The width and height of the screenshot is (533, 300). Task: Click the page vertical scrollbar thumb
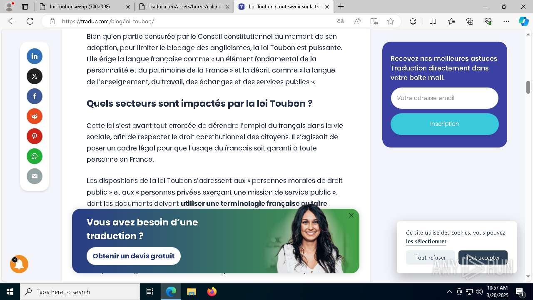(528, 87)
